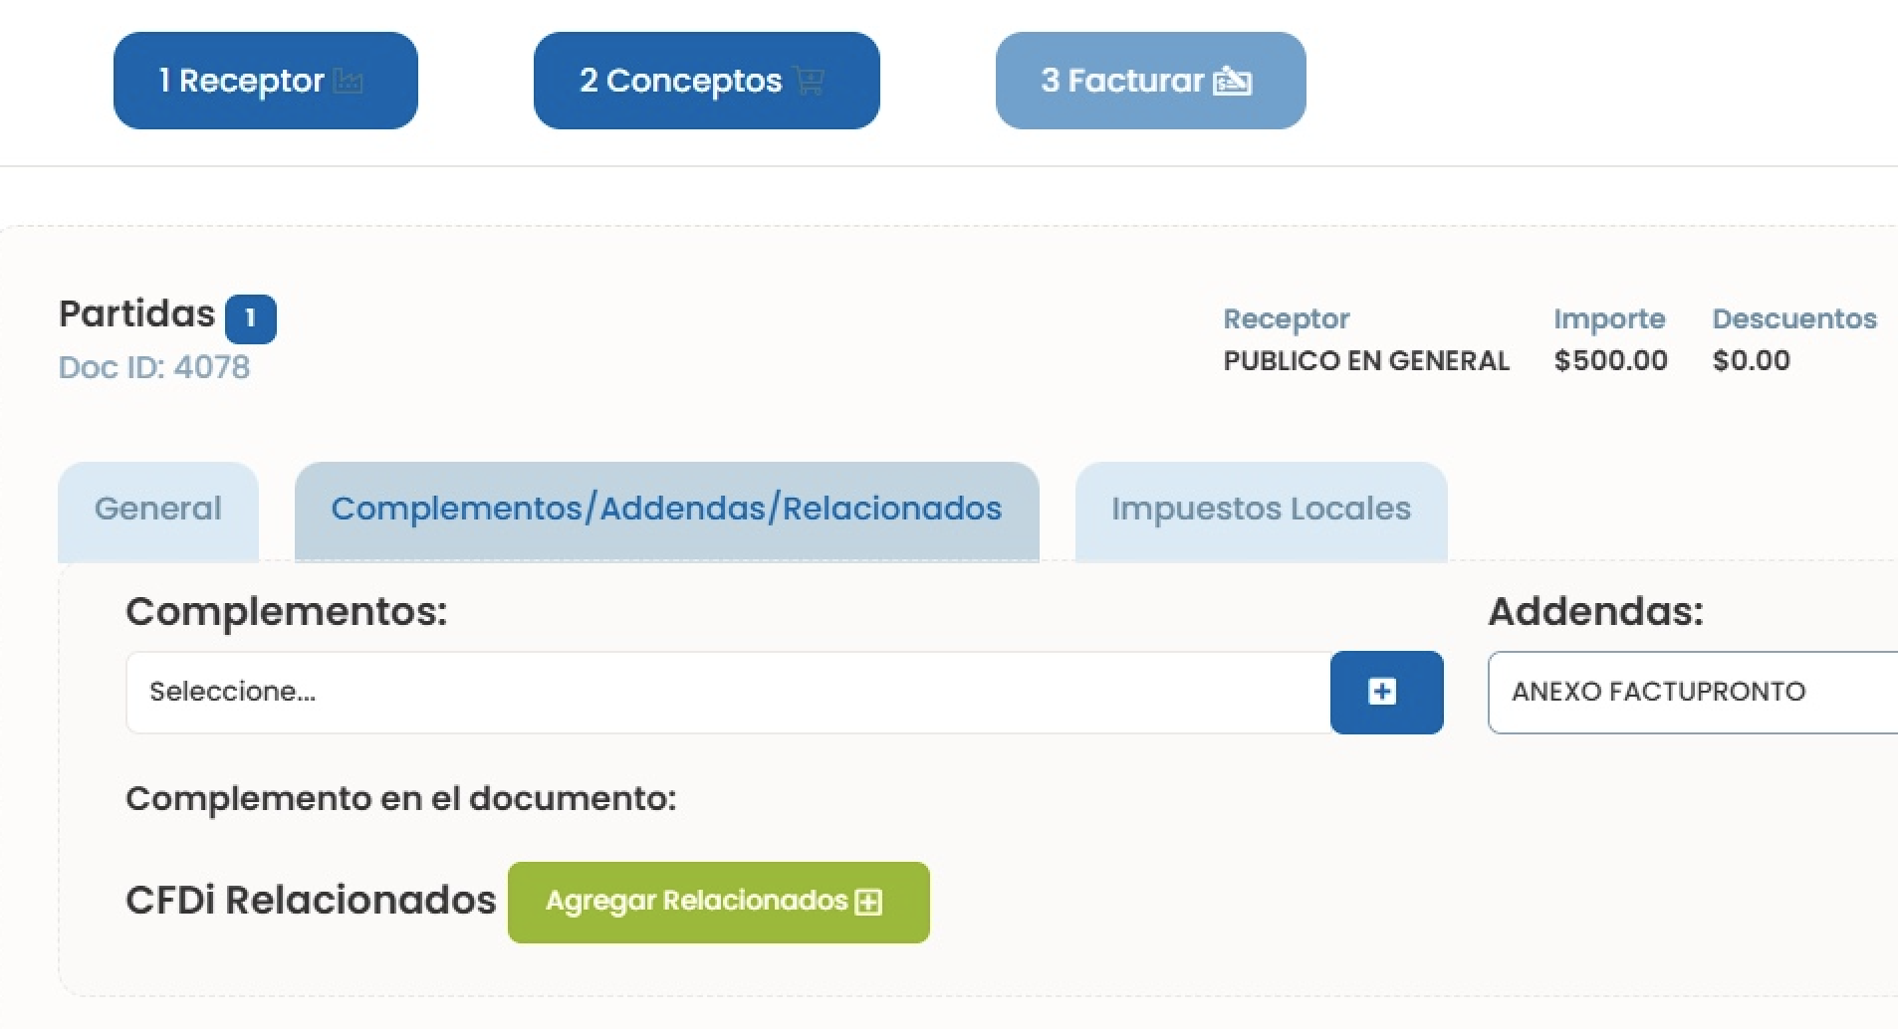Go to step 2 Conceptos
The width and height of the screenshot is (1898, 1029).
(x=706, y=81)
